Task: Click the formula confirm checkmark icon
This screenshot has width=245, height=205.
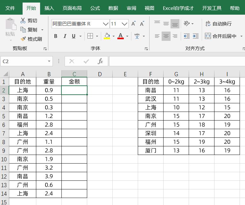Action: pyautogui.click(x=86, y=61)
